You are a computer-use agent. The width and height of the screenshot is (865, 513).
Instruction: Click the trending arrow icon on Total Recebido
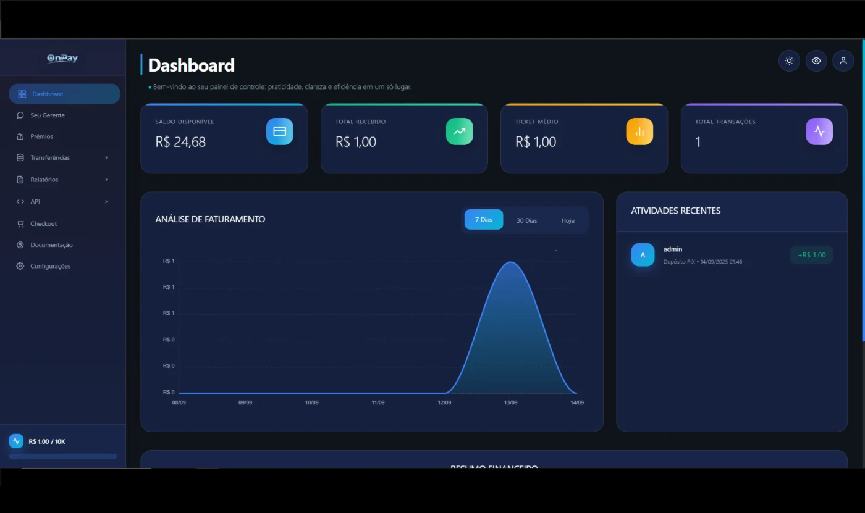click(459, 131)
